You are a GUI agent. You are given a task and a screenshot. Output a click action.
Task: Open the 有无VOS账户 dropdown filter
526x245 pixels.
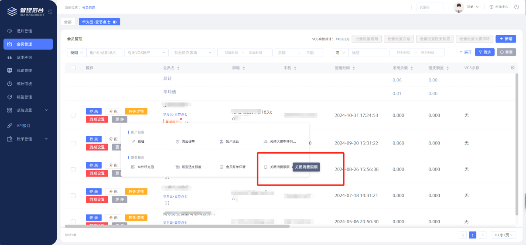pos(146,53)
